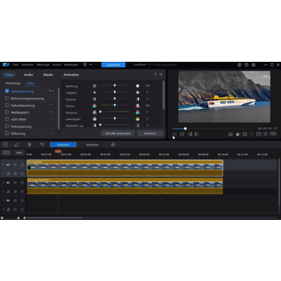Pause playback in the preview player
This screenshot has height=281, width=281.
175,134
